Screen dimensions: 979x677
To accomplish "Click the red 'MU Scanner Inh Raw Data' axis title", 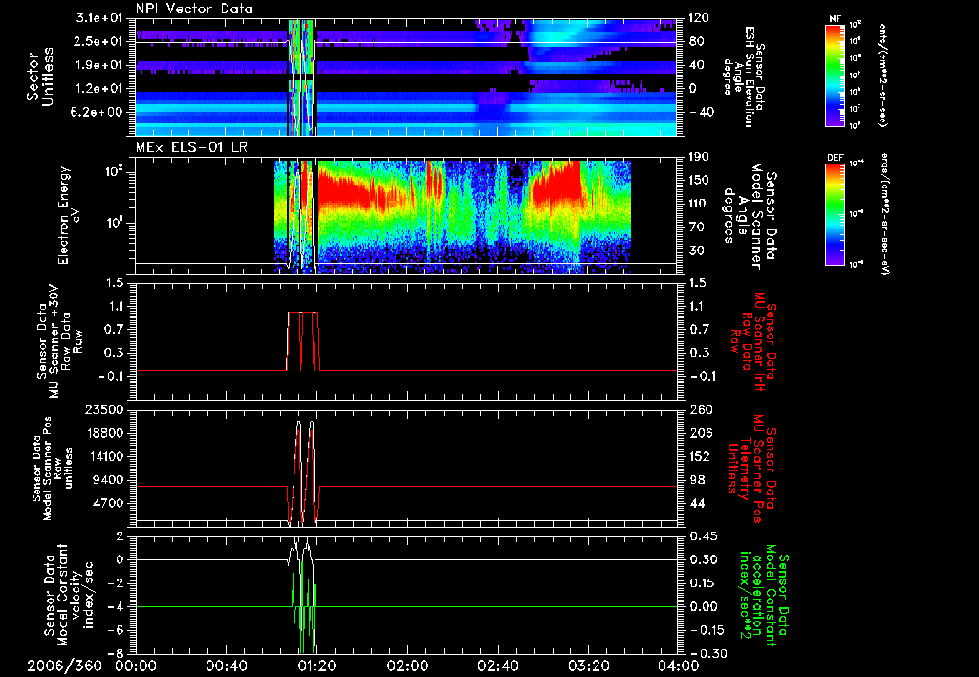I will [x=754, y=341].
